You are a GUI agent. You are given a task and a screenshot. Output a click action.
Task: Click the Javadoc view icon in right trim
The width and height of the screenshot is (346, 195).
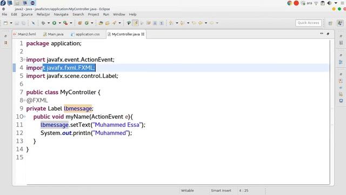click(x=341, y=88)
